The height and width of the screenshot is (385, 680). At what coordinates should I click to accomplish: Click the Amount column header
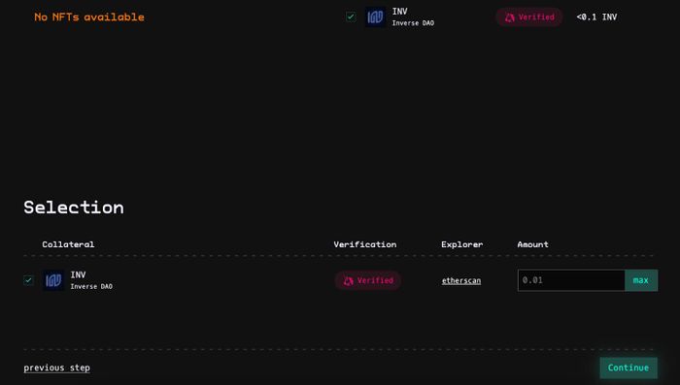coord(532,244)
